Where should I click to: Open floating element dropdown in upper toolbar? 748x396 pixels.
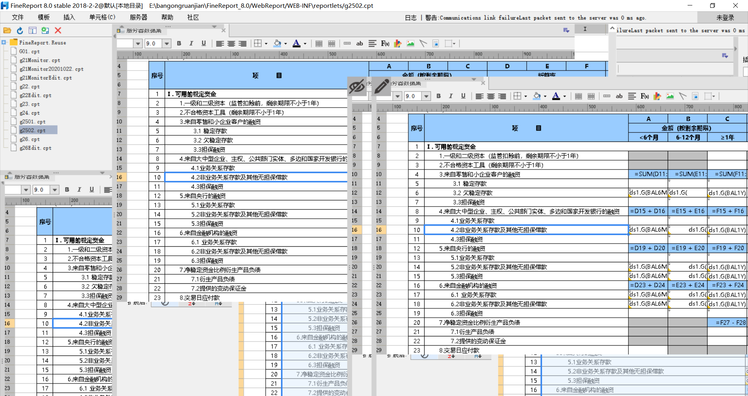(454, 44)
